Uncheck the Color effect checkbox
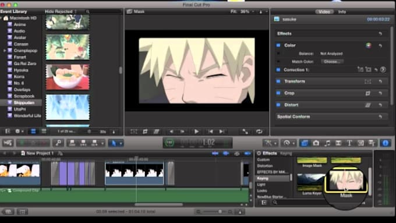This screenshot has height=223, width=396. tap(278, 45)
